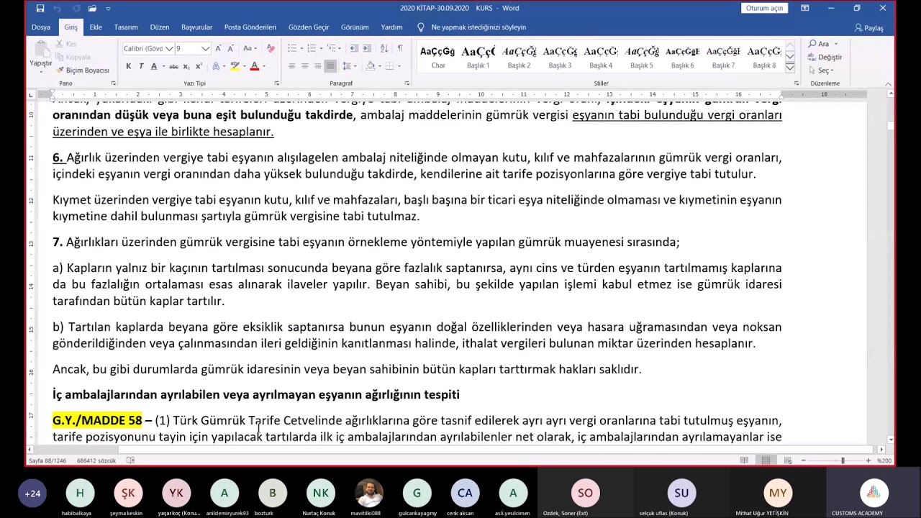
Task: Expand the bullet list dropdown arrow
Action: pos(302,48)
